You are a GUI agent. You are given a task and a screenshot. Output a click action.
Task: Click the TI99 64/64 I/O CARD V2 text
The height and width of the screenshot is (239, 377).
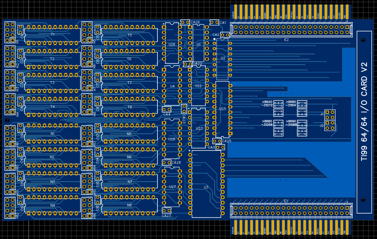click(364, 112)
